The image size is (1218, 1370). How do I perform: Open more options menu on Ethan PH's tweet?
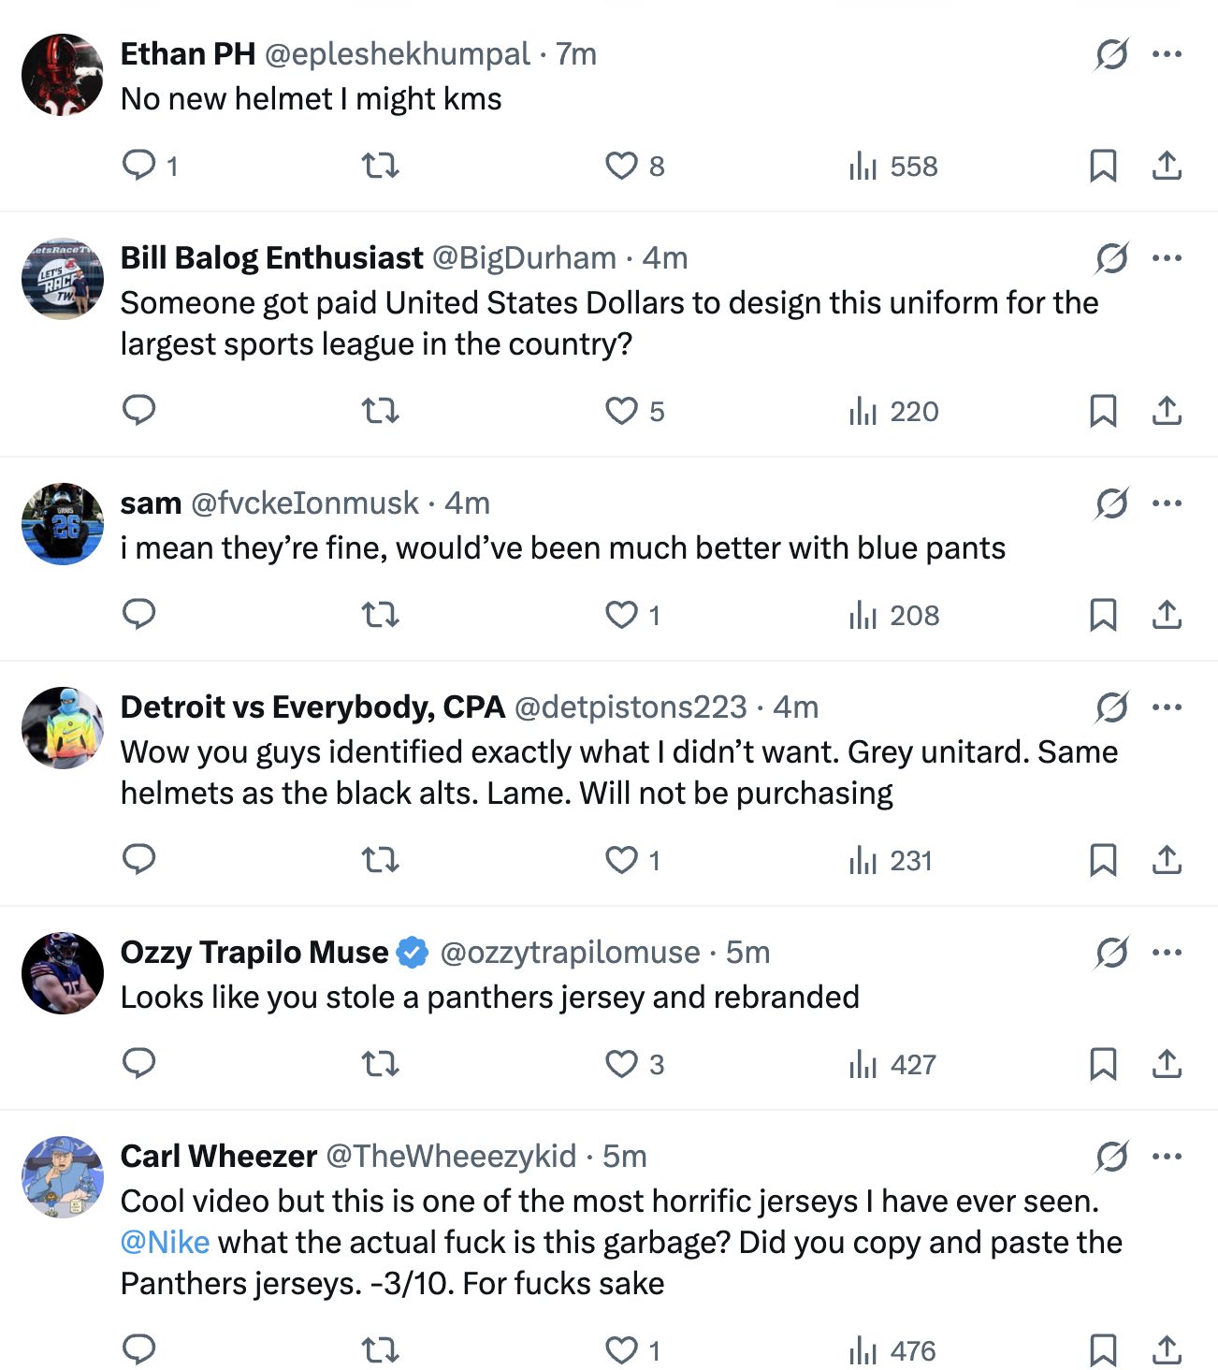(x=1167, y=53)
